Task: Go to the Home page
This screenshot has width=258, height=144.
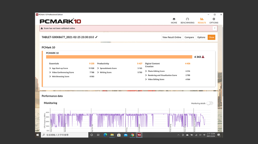Action: tap(174, 20)
